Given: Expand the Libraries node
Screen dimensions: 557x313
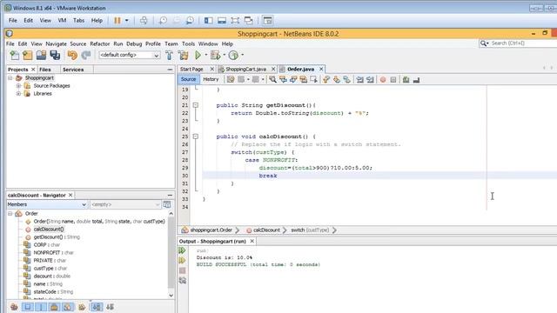Looking at the screenshot, I should click(x=18, y=93).
